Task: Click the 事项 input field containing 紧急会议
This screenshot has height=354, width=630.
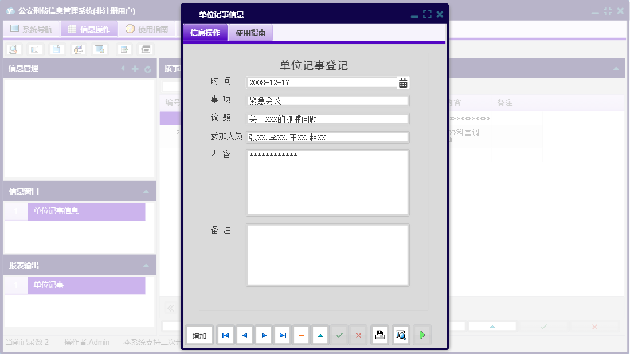Action: click(x=327, y=100)
